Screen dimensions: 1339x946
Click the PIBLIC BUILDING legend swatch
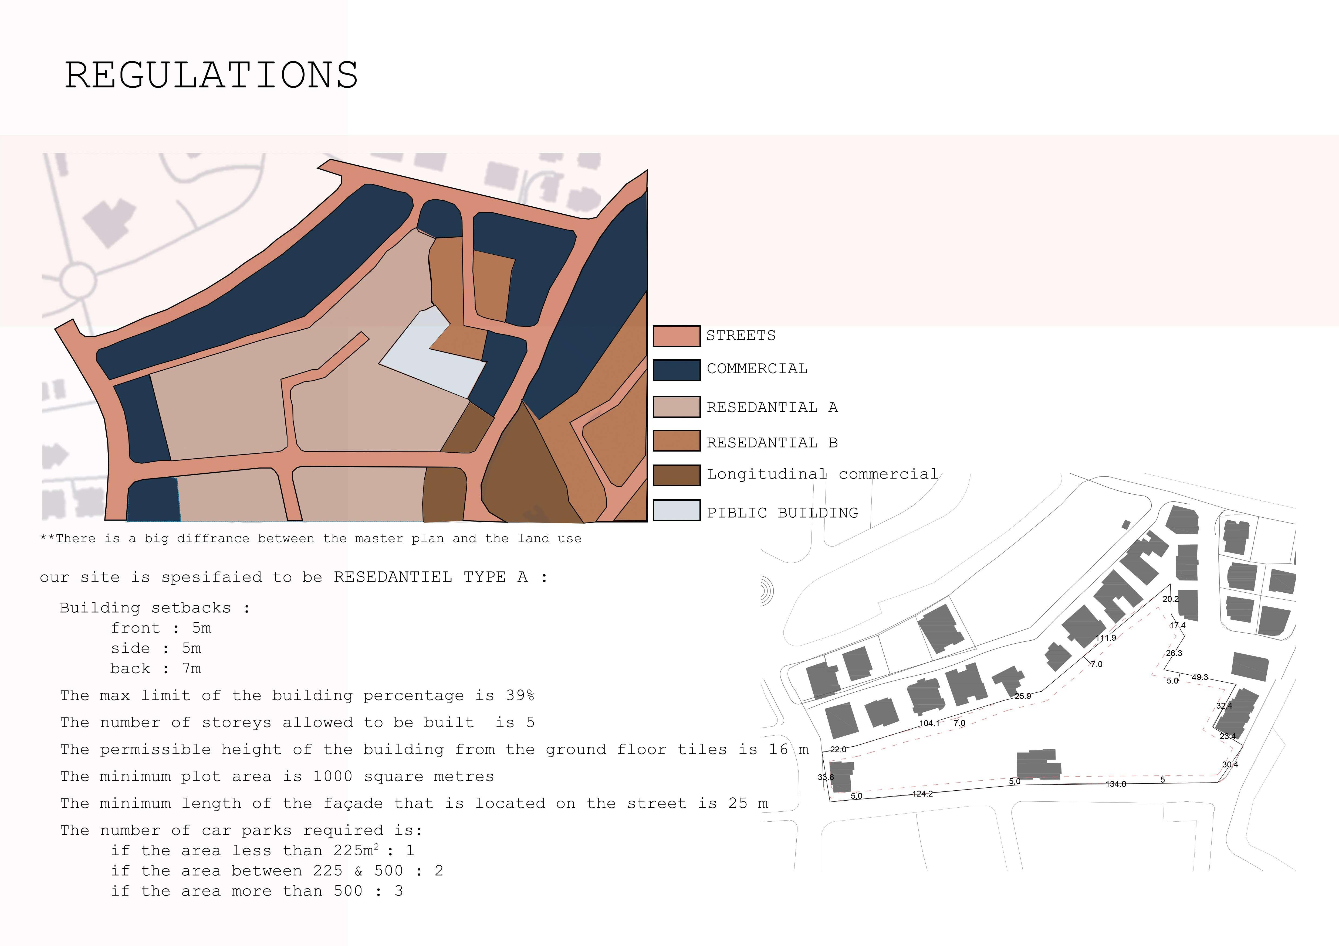[x=676, y=510]
